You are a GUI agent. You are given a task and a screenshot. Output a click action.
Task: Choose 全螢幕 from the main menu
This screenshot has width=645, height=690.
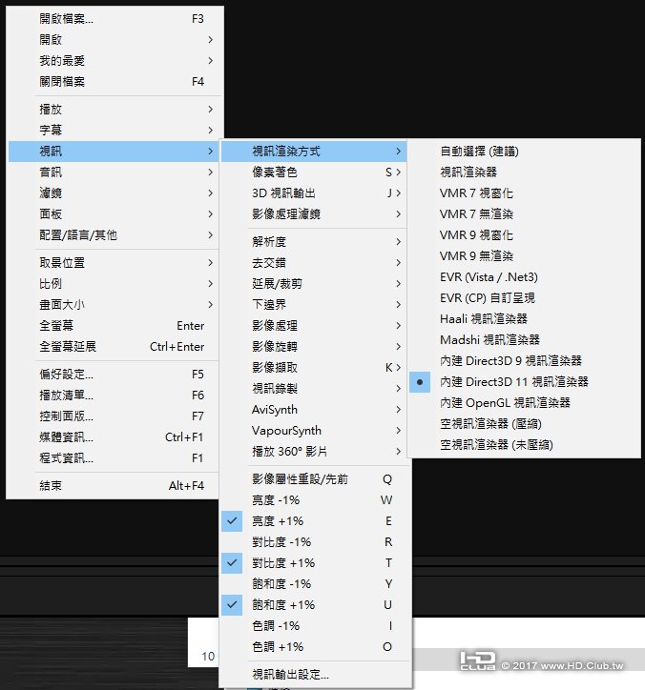[x=114, y=326]
